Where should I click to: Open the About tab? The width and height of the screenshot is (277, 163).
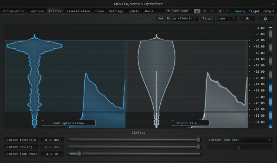[x=149, y=11]
